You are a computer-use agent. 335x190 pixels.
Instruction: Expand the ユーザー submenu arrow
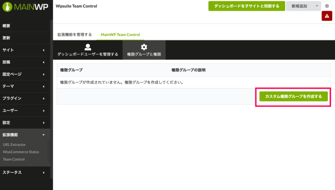pyautogui.click(x=44, y=110)
